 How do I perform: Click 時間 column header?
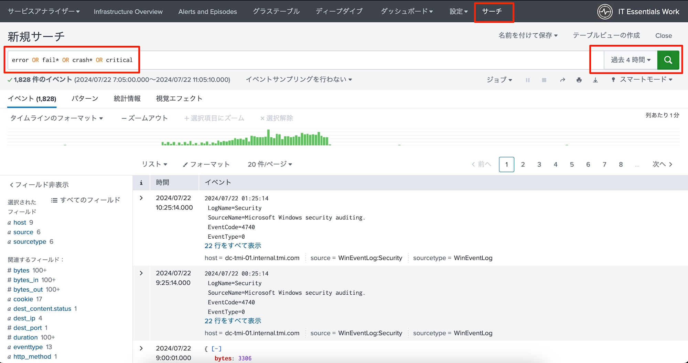(162, 182)
